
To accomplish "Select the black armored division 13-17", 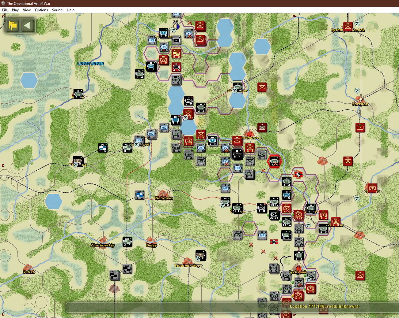I will pyautogui.click(x=274, y=202).
